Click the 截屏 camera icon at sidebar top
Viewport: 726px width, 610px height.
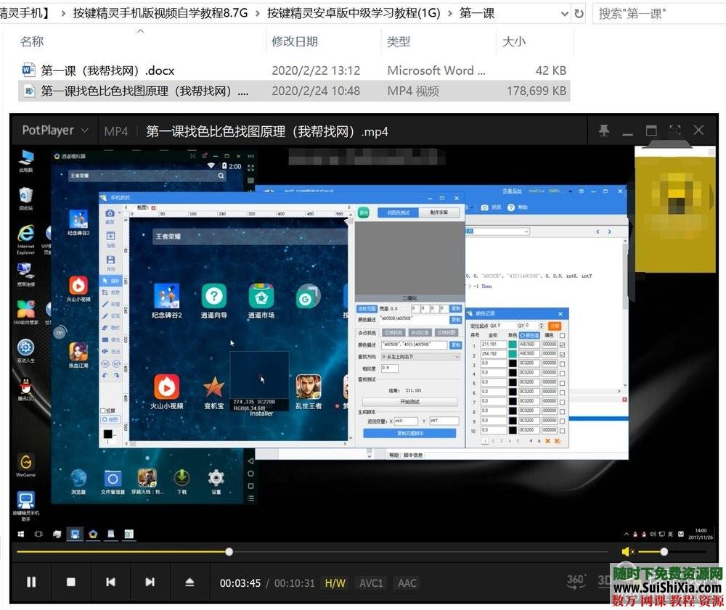click(x=109, y=212)
